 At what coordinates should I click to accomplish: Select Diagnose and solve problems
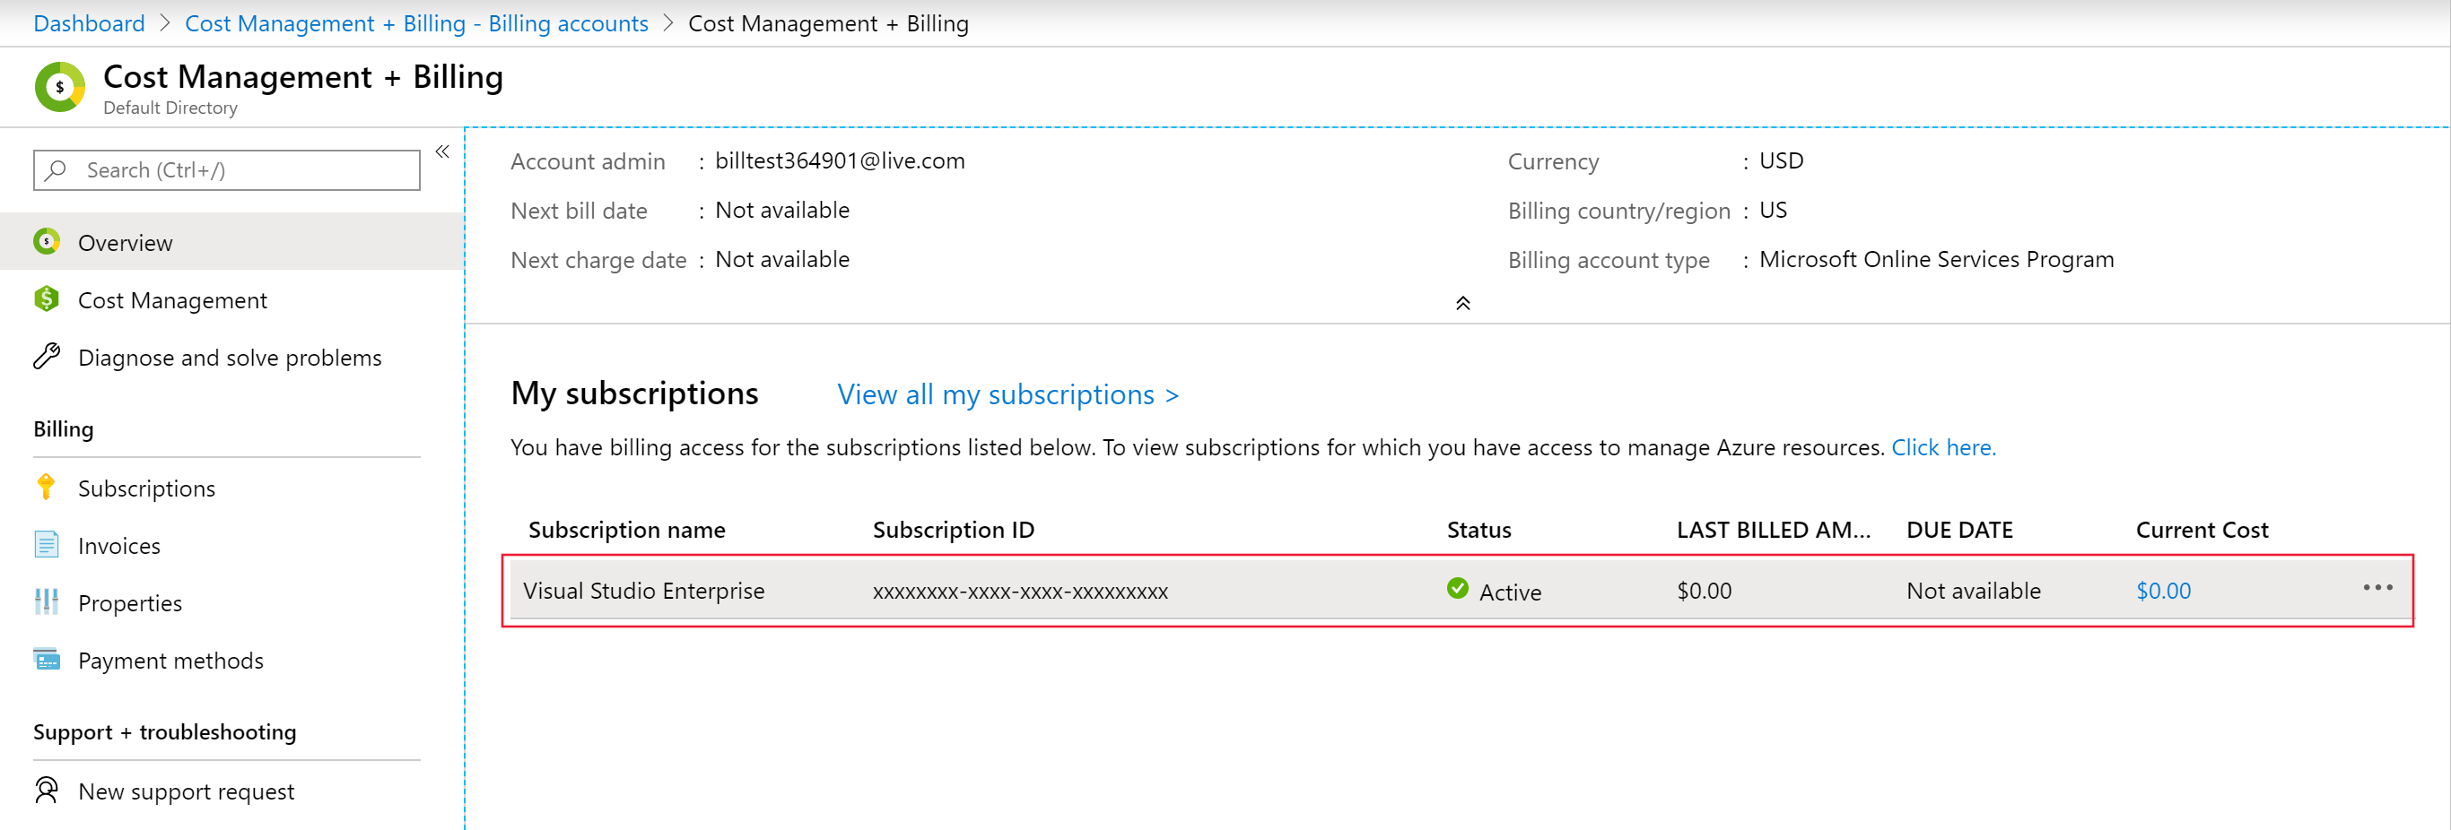pos(232,358)
